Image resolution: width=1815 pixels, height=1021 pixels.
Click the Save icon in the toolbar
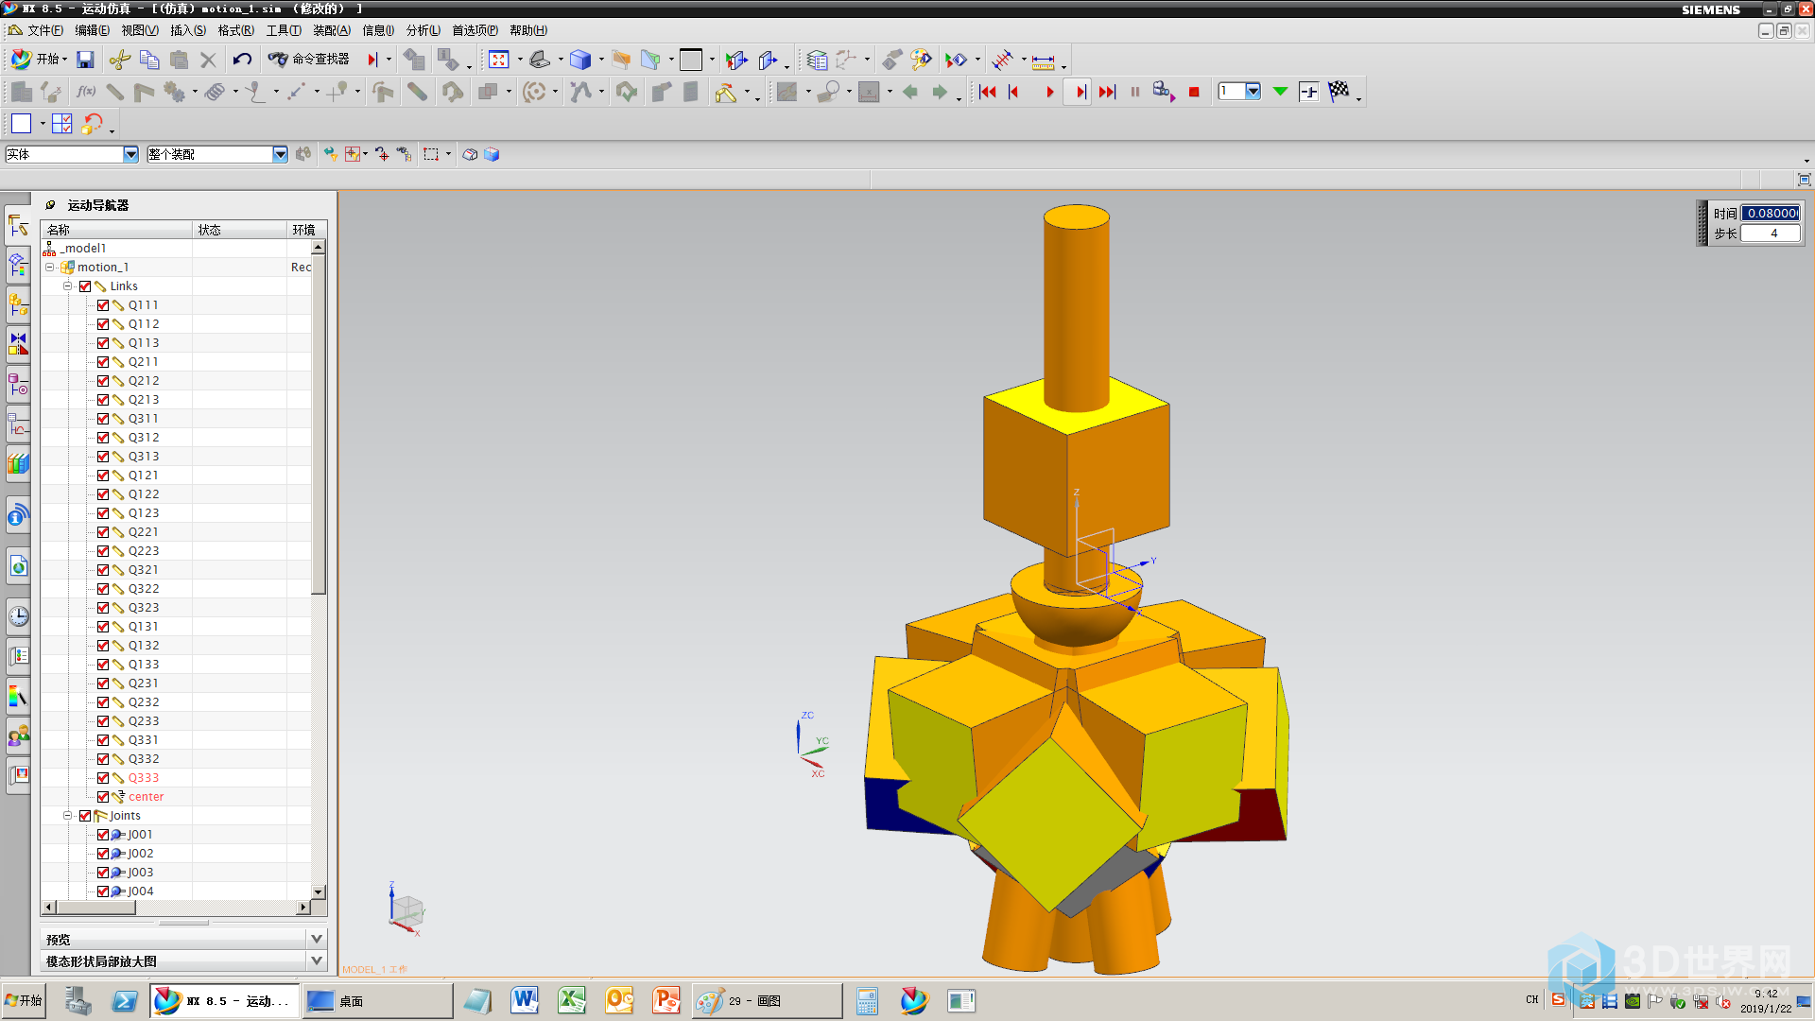[x=85, y=60]
